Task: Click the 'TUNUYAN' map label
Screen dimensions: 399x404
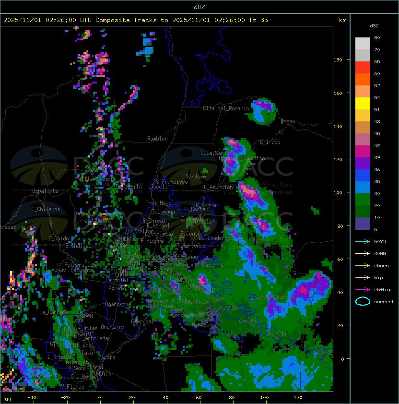Action: click(x=102, y=374)
